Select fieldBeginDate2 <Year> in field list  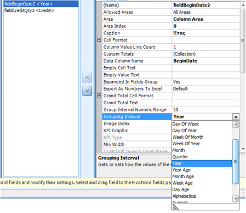41,4
